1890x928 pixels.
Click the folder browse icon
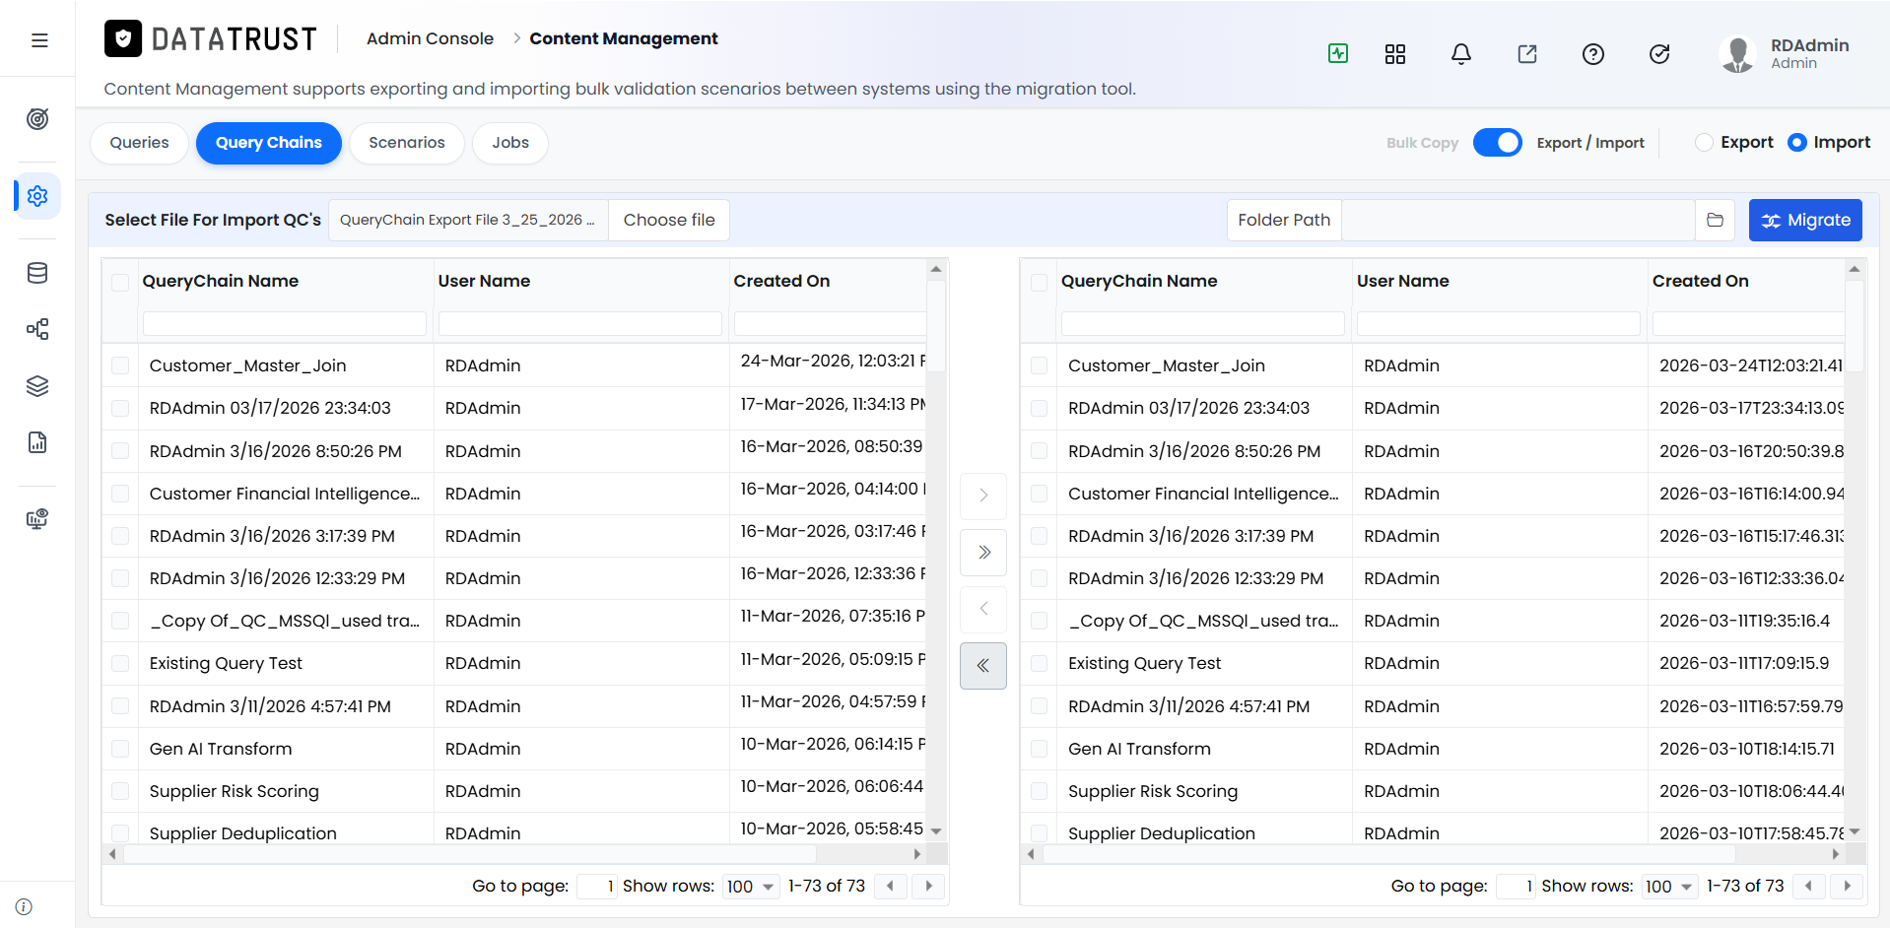[1716, 220]
